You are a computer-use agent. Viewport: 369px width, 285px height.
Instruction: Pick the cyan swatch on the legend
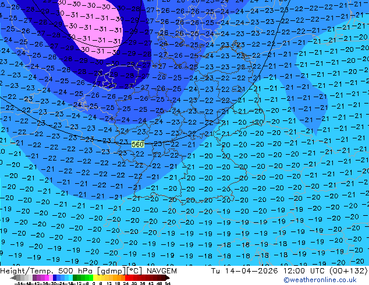coord(71,277)
